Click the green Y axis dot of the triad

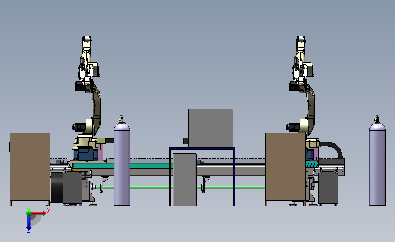29,213
